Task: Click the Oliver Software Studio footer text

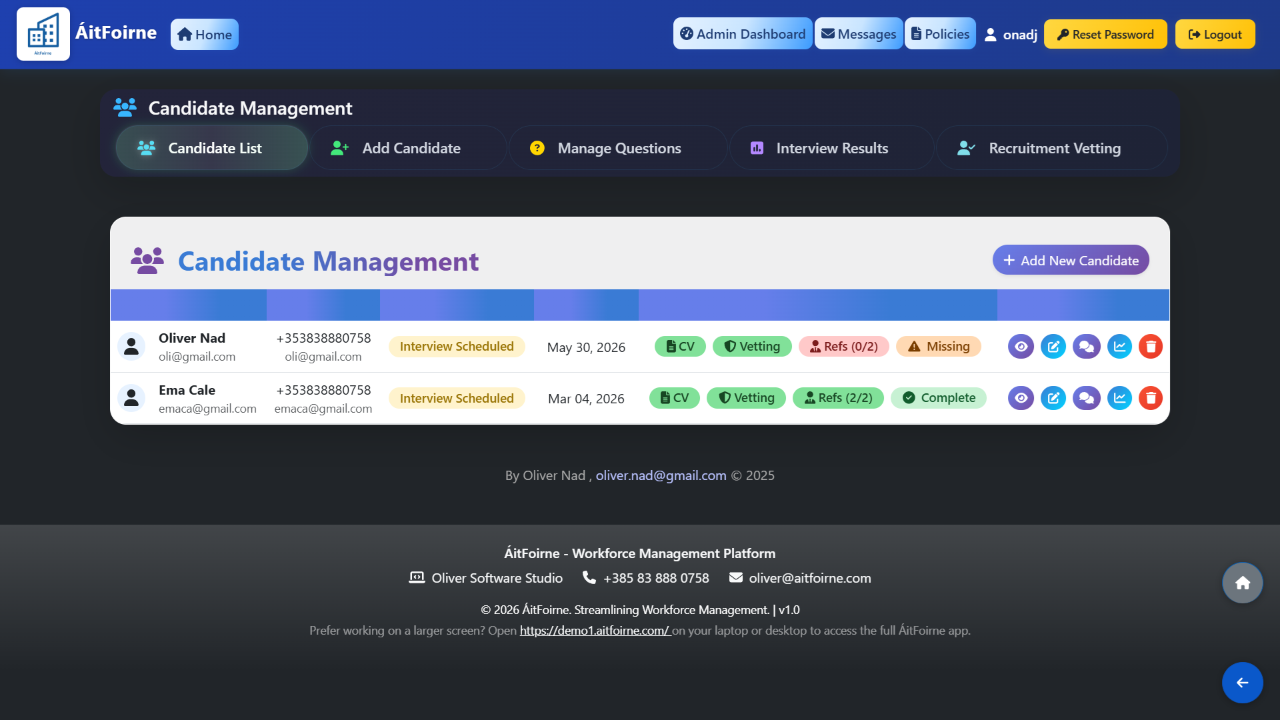Action: pyautogui.click(x=497, y=578)
